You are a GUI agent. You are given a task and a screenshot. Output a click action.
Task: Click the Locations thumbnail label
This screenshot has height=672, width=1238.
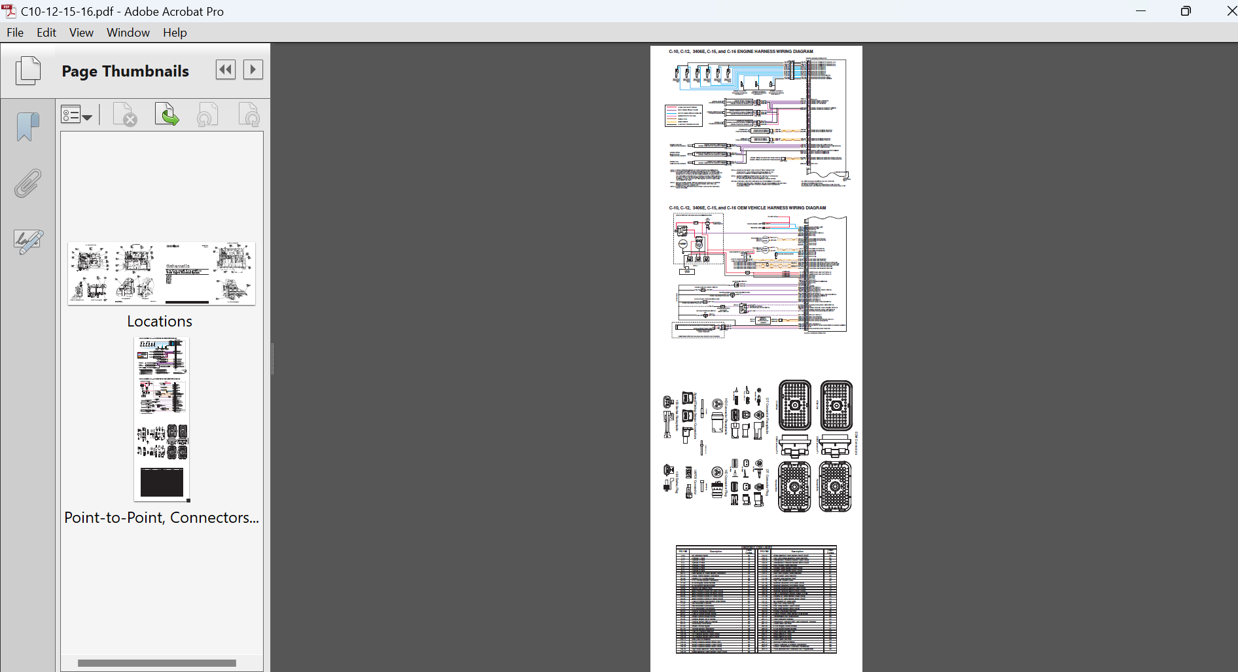pyautogui.click(x=160, y=321)
